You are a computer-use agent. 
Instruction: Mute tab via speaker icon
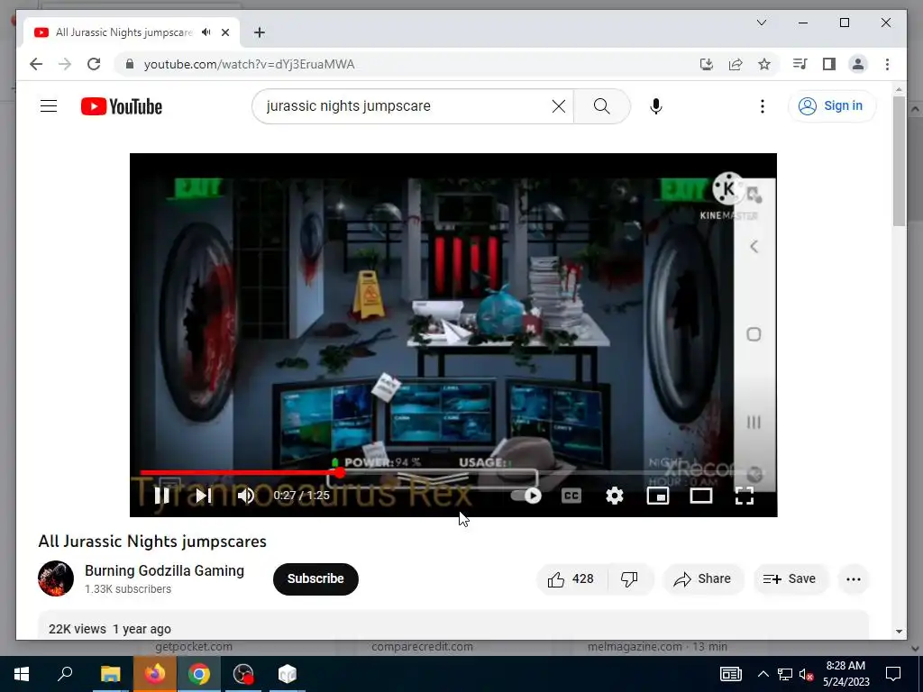click(206, 32)
